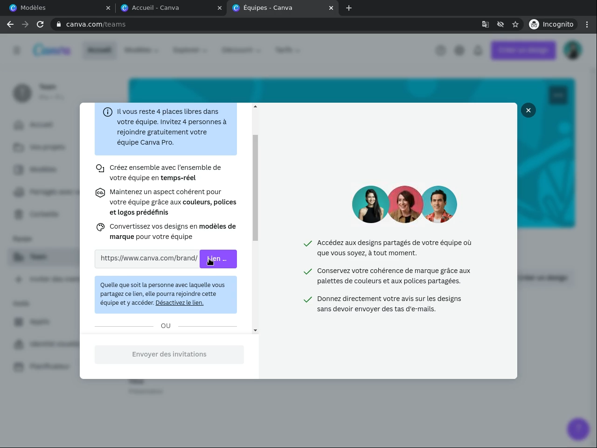The height and width of the screenshot is (448, 597).
Task: Click the "Envoyer des invitations" button
Action: pos(169,355)
